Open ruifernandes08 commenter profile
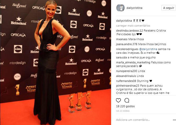176x125 pixels. [x=126, y=81]
